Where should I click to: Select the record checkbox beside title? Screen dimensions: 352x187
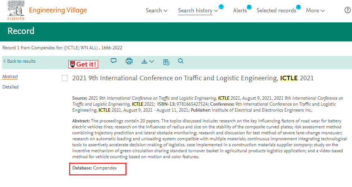pos(65,78)
